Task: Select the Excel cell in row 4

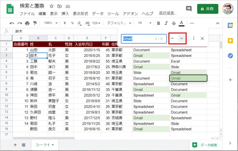Action: (x=188, y=61)
